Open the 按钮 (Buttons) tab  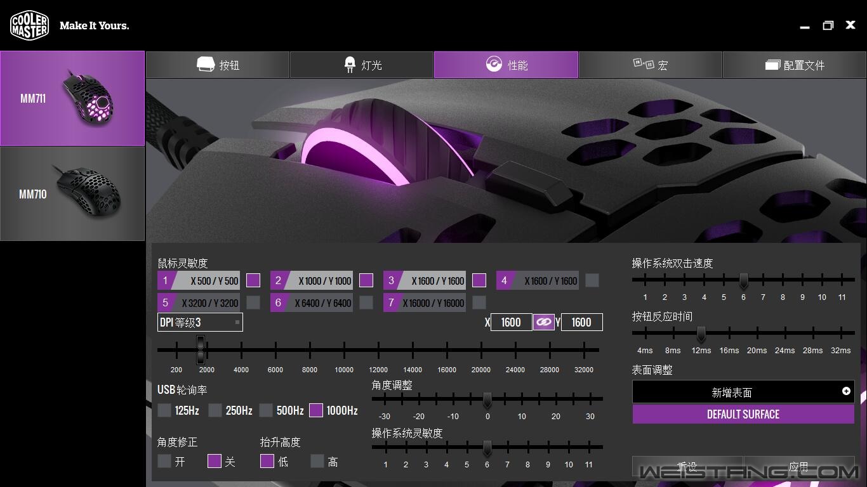tap(218, 65)
